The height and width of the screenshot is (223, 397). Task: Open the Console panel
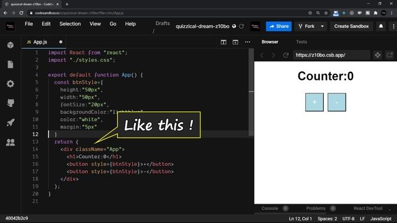tap(270, 208)
